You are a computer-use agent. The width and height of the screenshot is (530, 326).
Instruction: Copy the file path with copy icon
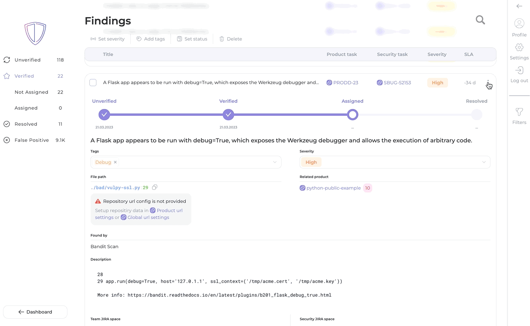click(x=155, y=187)
